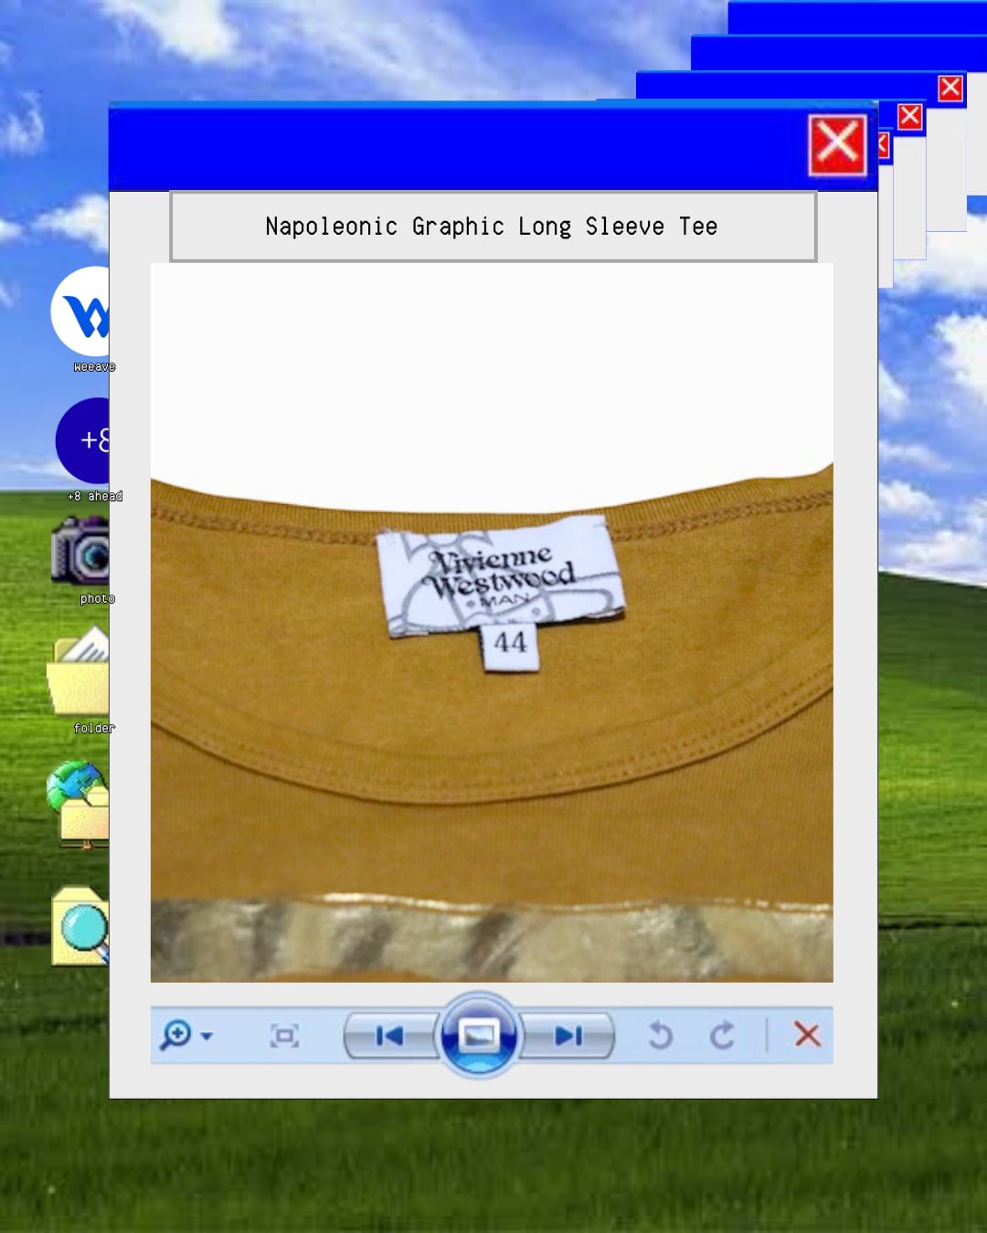Expand the zoom dropdown arrow
The height and width of the screenshot is (1233, 987).
coord(207,1037)
